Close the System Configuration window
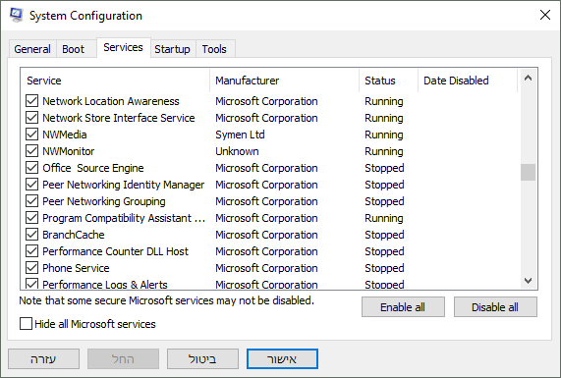561x378 pixels. click(x=545, y=15)
